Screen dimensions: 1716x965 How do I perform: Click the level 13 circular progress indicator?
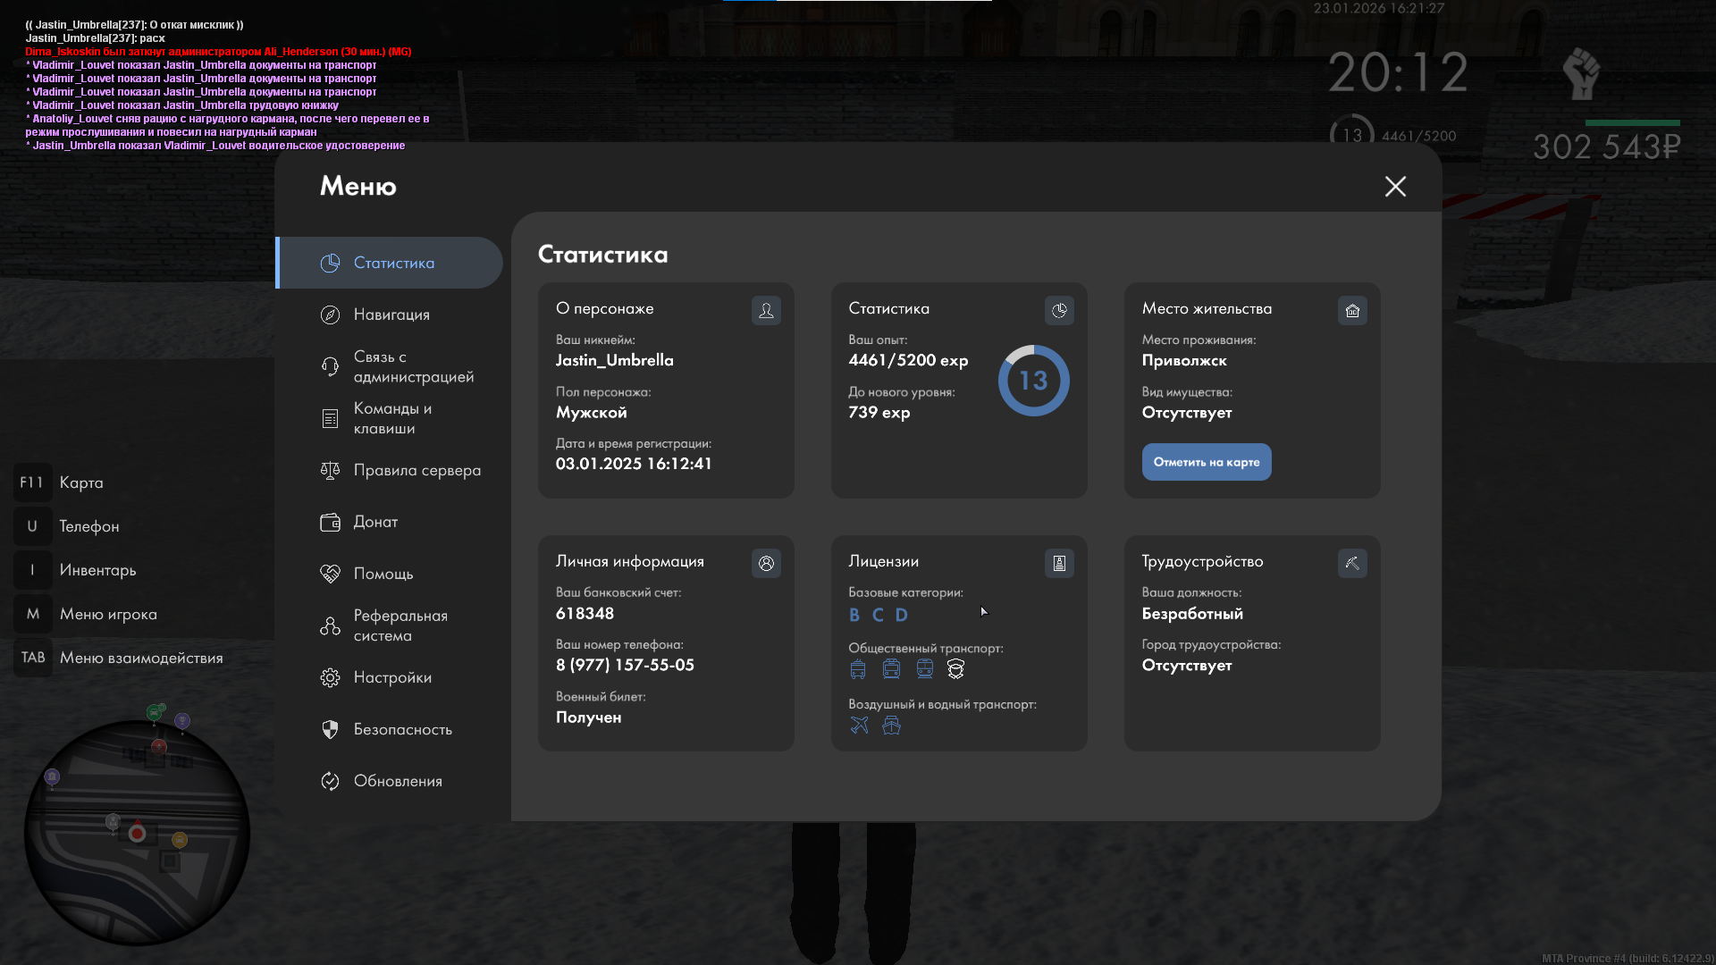(1033, 381)
